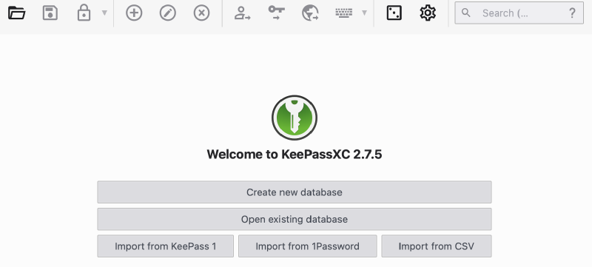Click the Copy username icon

tap(242, 13)
